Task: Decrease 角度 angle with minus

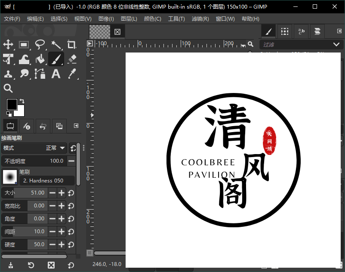Action: pos(52,219)
